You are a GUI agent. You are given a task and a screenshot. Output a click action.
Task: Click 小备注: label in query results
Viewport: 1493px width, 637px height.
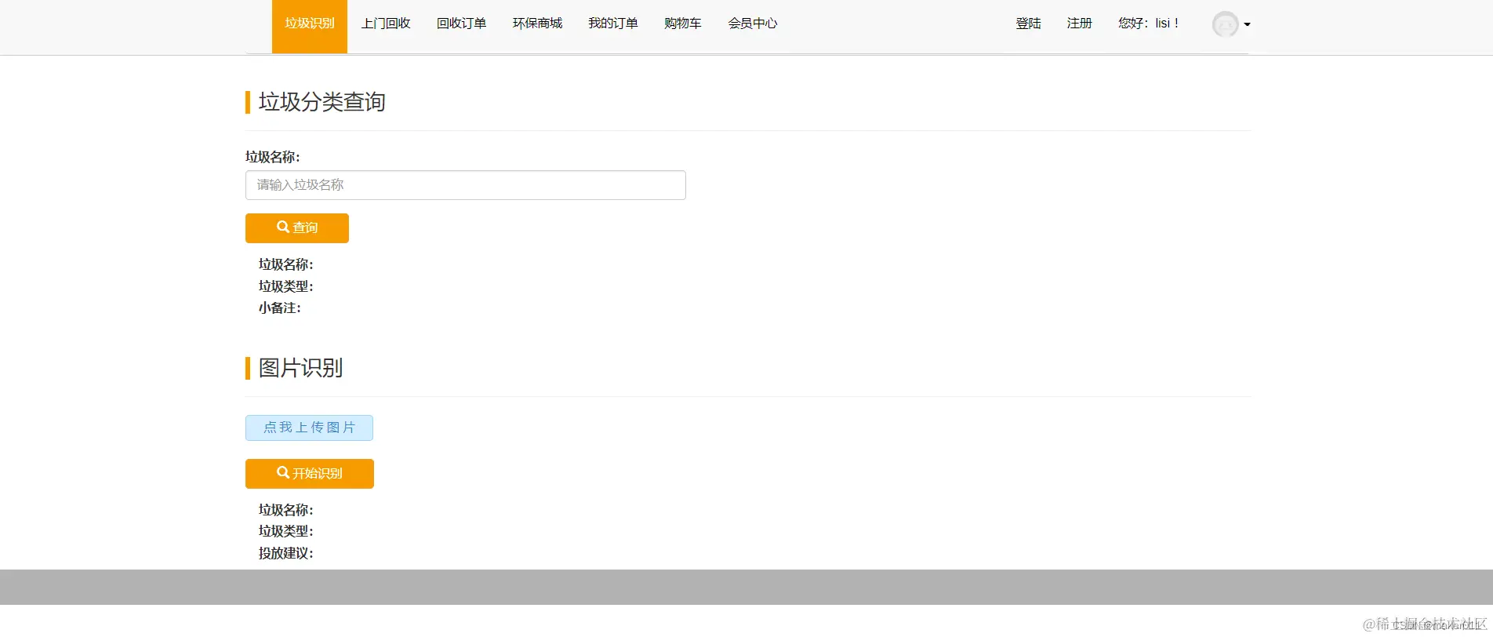(x=280, y=308)
